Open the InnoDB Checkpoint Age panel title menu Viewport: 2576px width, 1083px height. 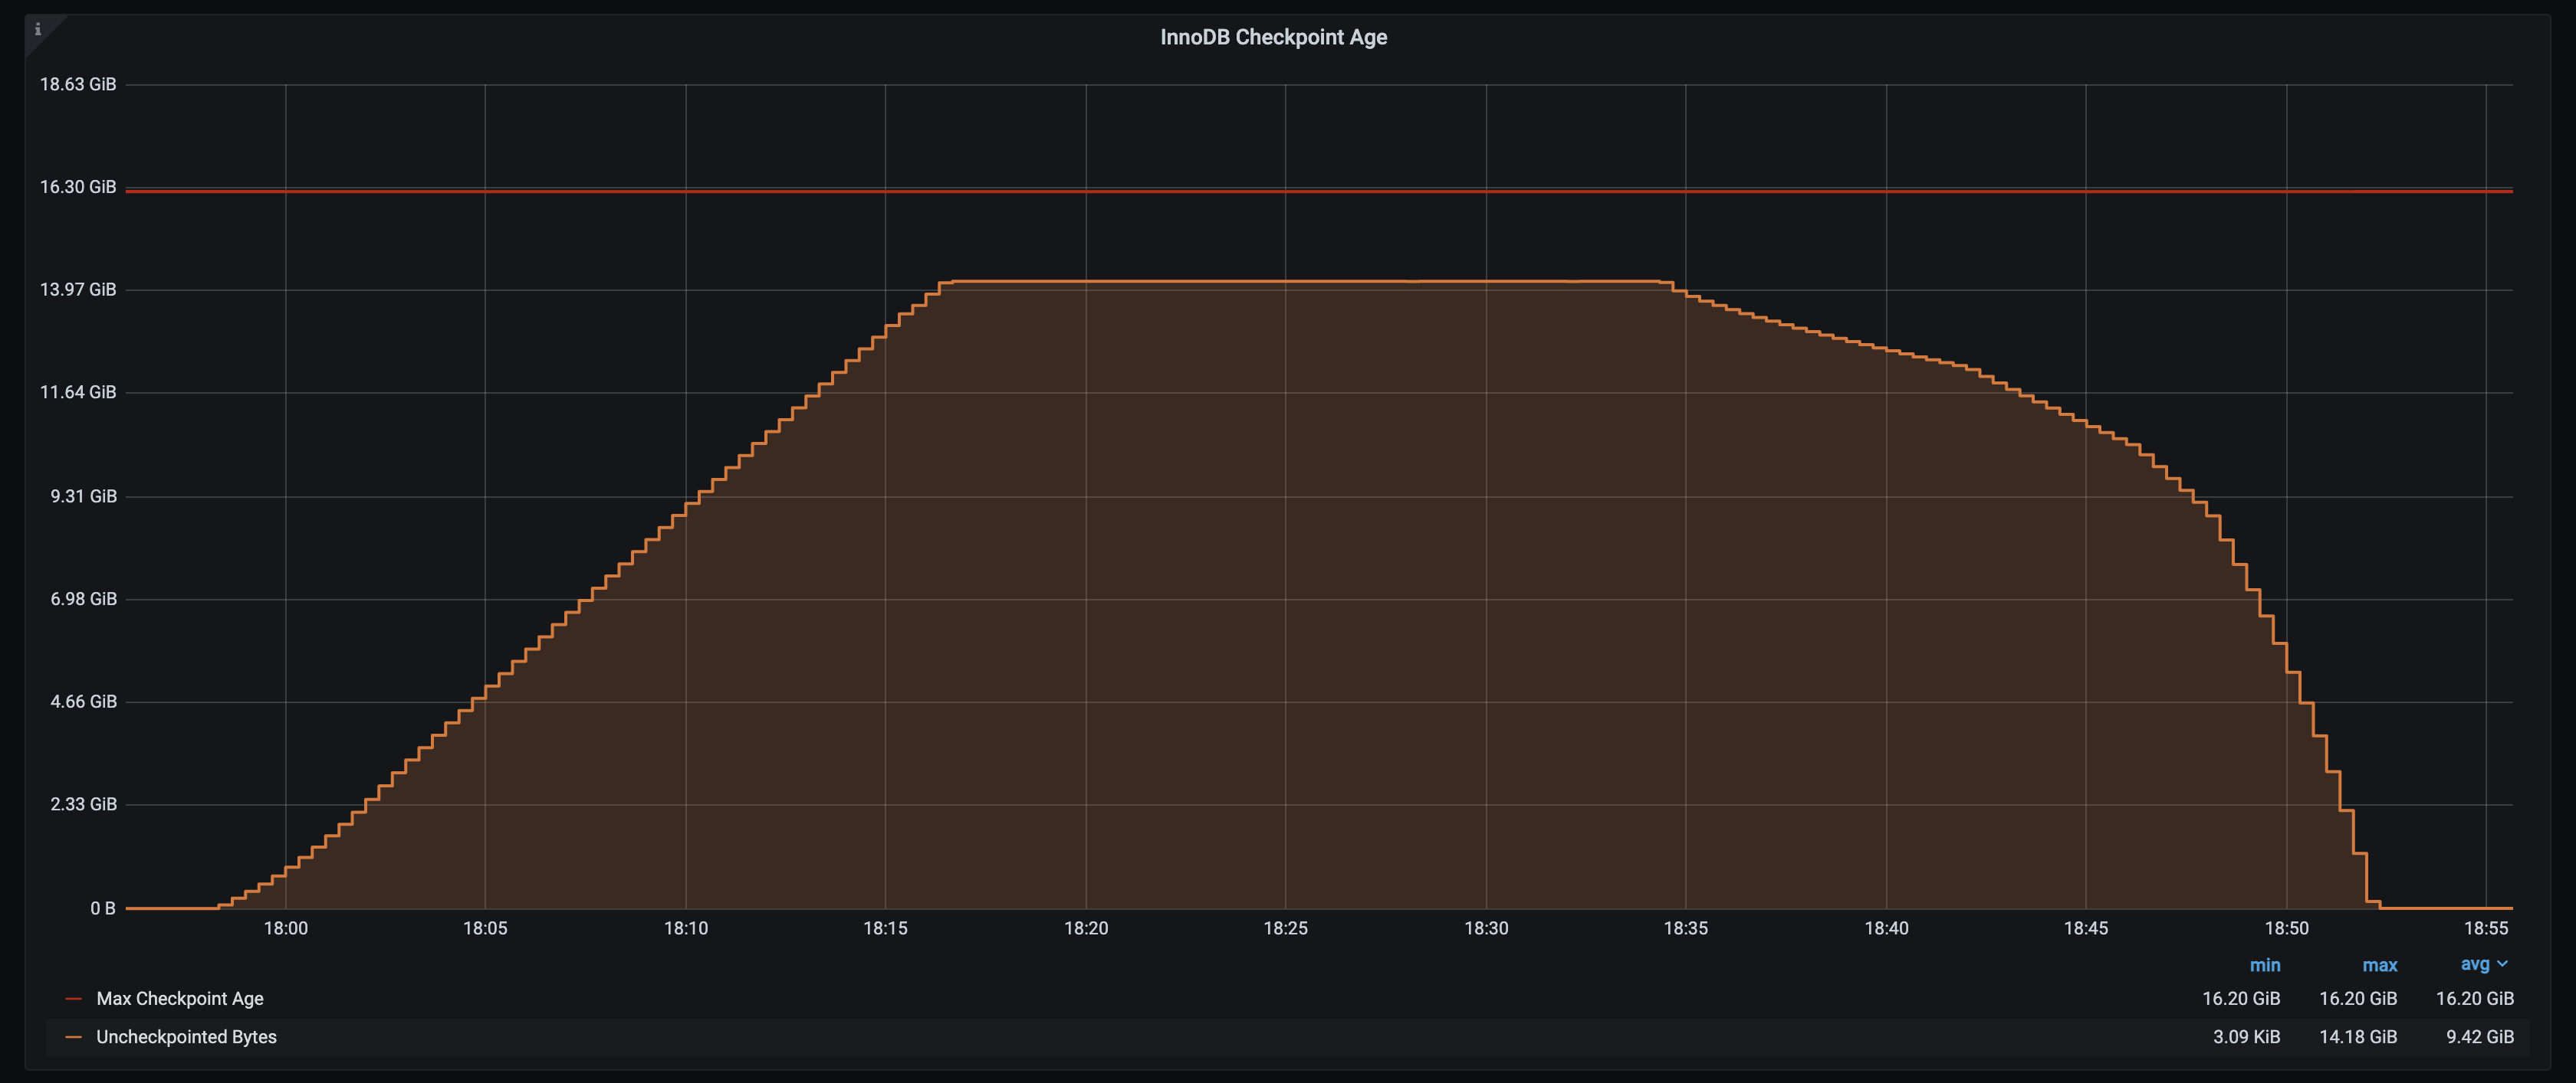tap(1273, 37)
